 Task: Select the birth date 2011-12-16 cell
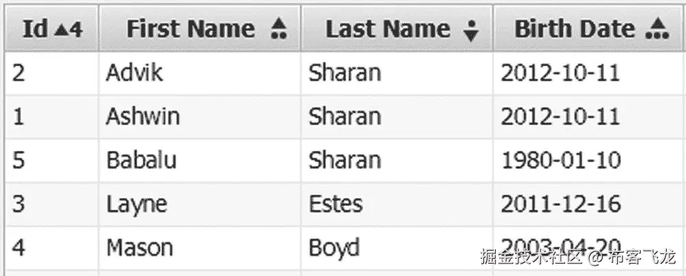(x=589, y=204)
